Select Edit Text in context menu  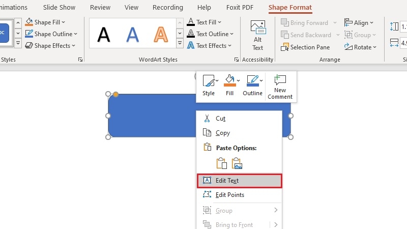(x=239, y=181)
